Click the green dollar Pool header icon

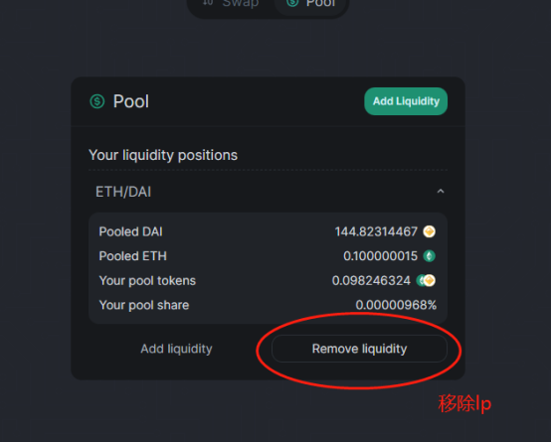97,101
